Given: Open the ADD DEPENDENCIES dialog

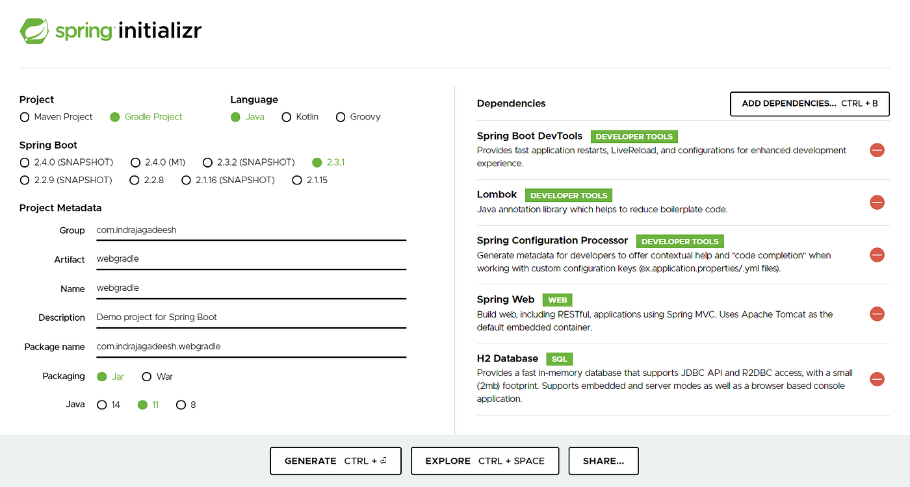Looking at the screenshot, I should [809, 104].
